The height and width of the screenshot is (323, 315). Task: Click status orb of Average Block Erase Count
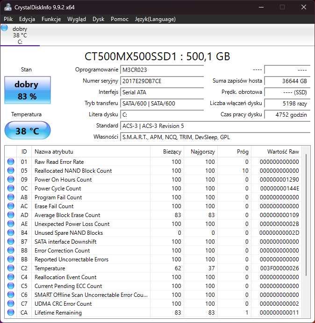[x=11, y=215]
